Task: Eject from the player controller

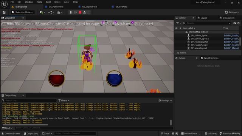Action: pos(84,12)
